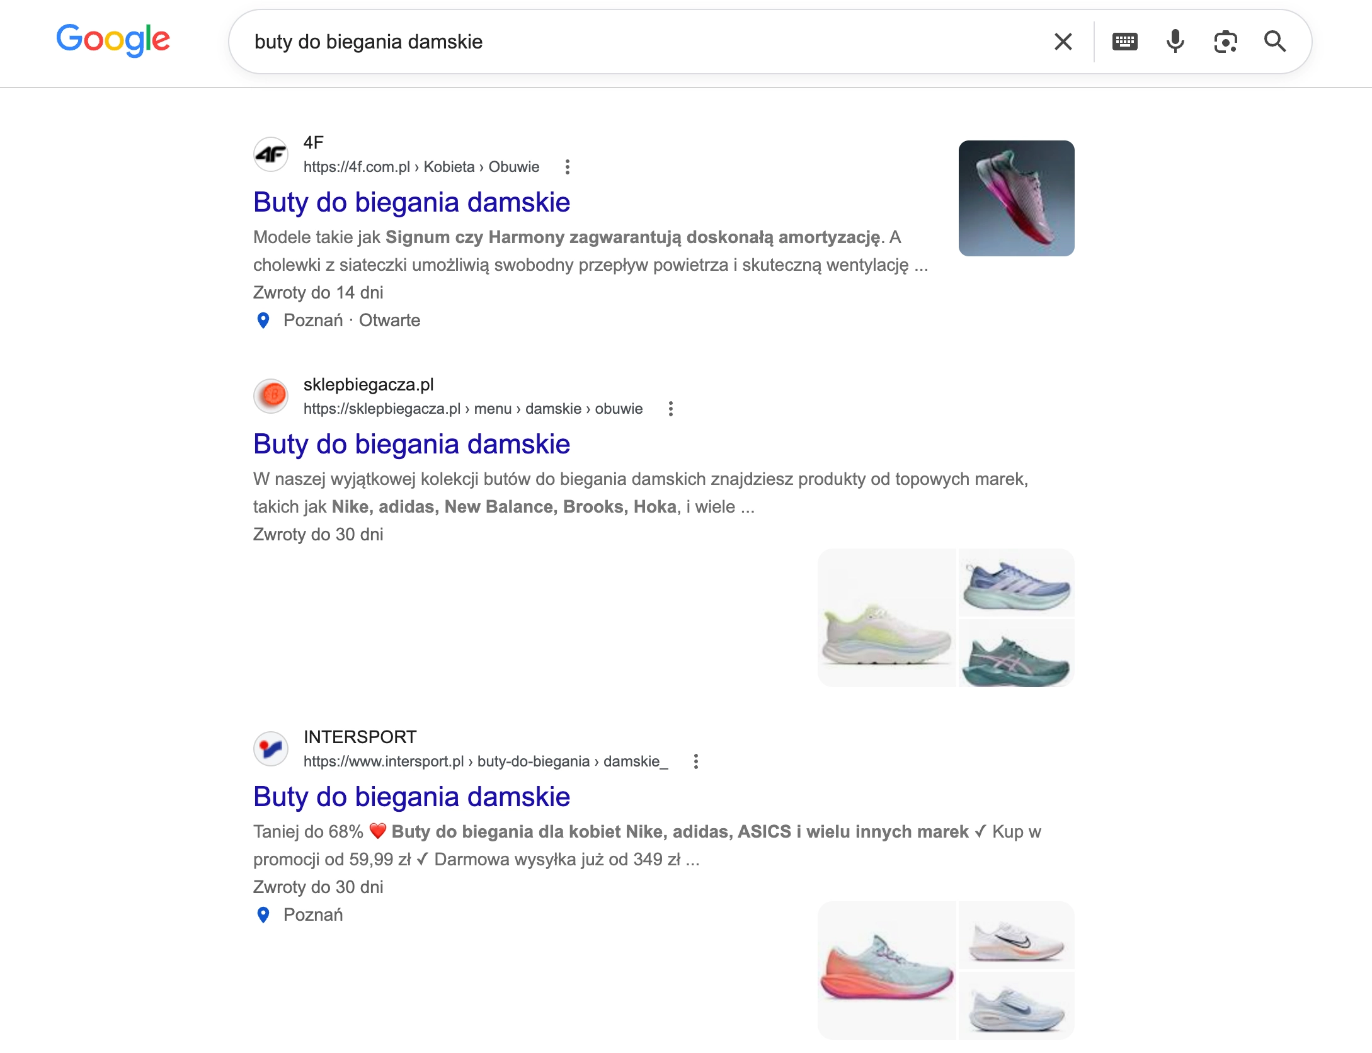Click the location pin next to Poznań · Otwarte
The height and width of the screenshot is (1053, 1372).
coord(263,321)
